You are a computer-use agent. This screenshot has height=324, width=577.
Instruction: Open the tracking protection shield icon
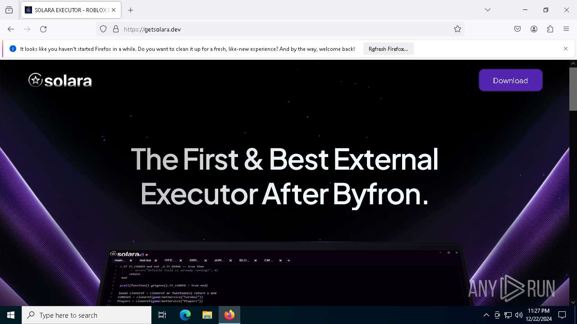click(103, 29)
